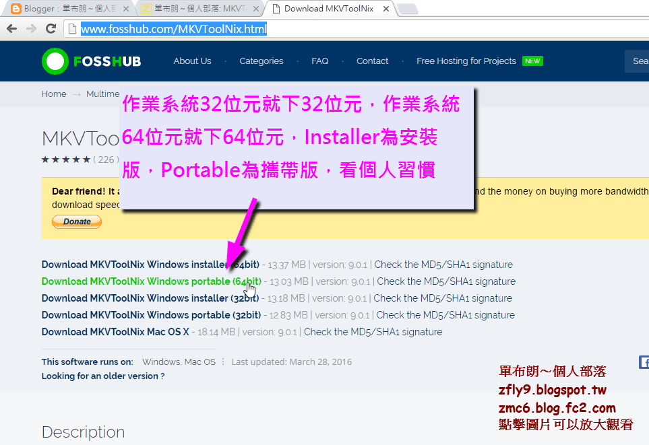Click the green NEW badge
649x445 pixels.
(x=532, y=61)
